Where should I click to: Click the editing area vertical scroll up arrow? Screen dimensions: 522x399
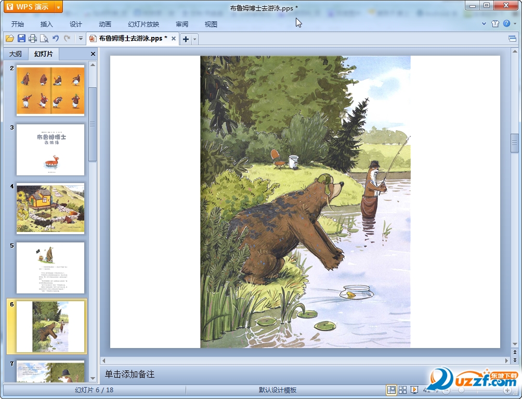tap(515, 52)
